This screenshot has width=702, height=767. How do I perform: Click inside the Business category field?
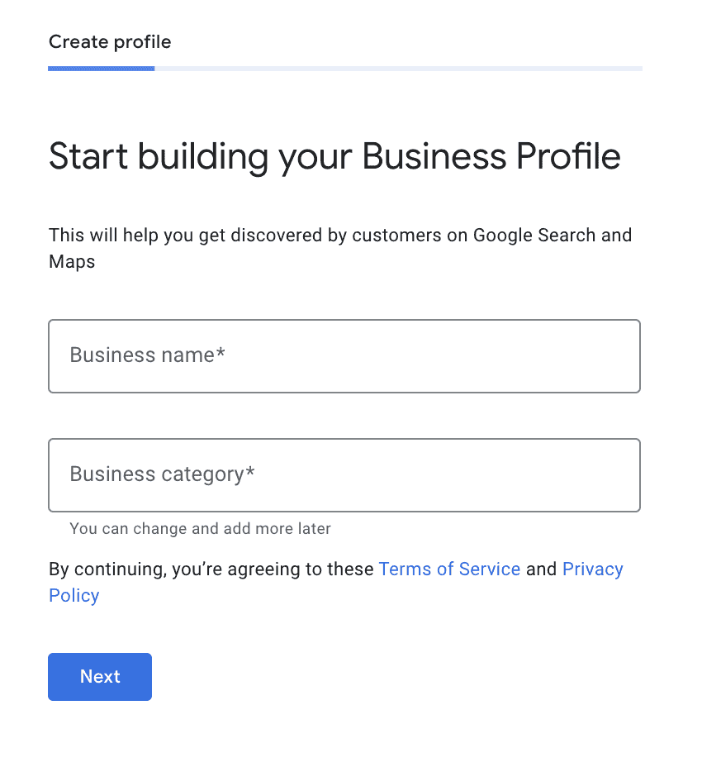coord(344,474)
